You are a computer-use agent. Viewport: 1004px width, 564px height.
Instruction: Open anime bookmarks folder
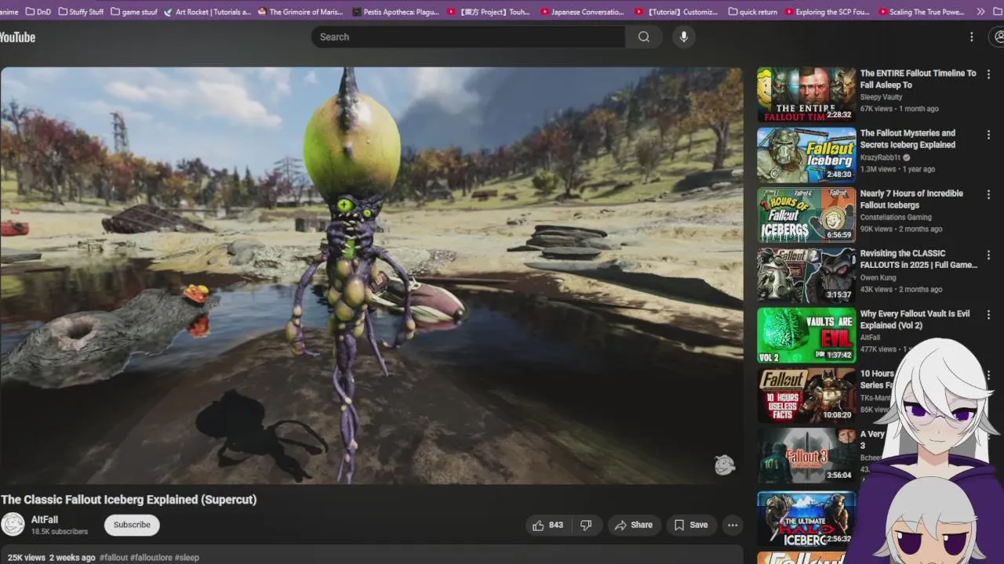[x=9, y=12]
